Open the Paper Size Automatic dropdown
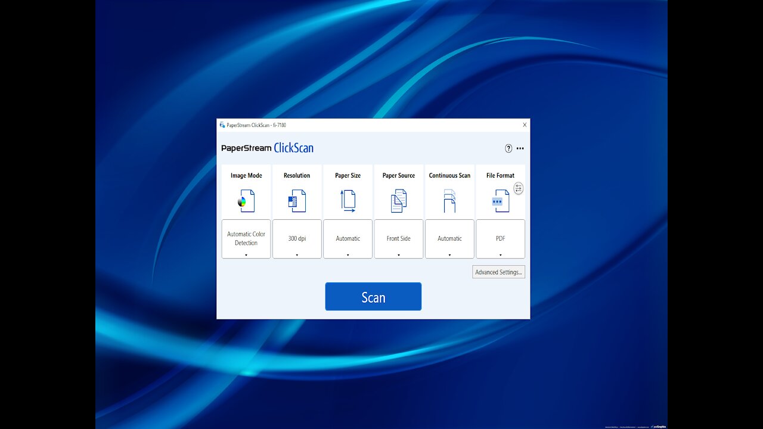This screenshot has height=429, width=763. (x=348, y=239)
